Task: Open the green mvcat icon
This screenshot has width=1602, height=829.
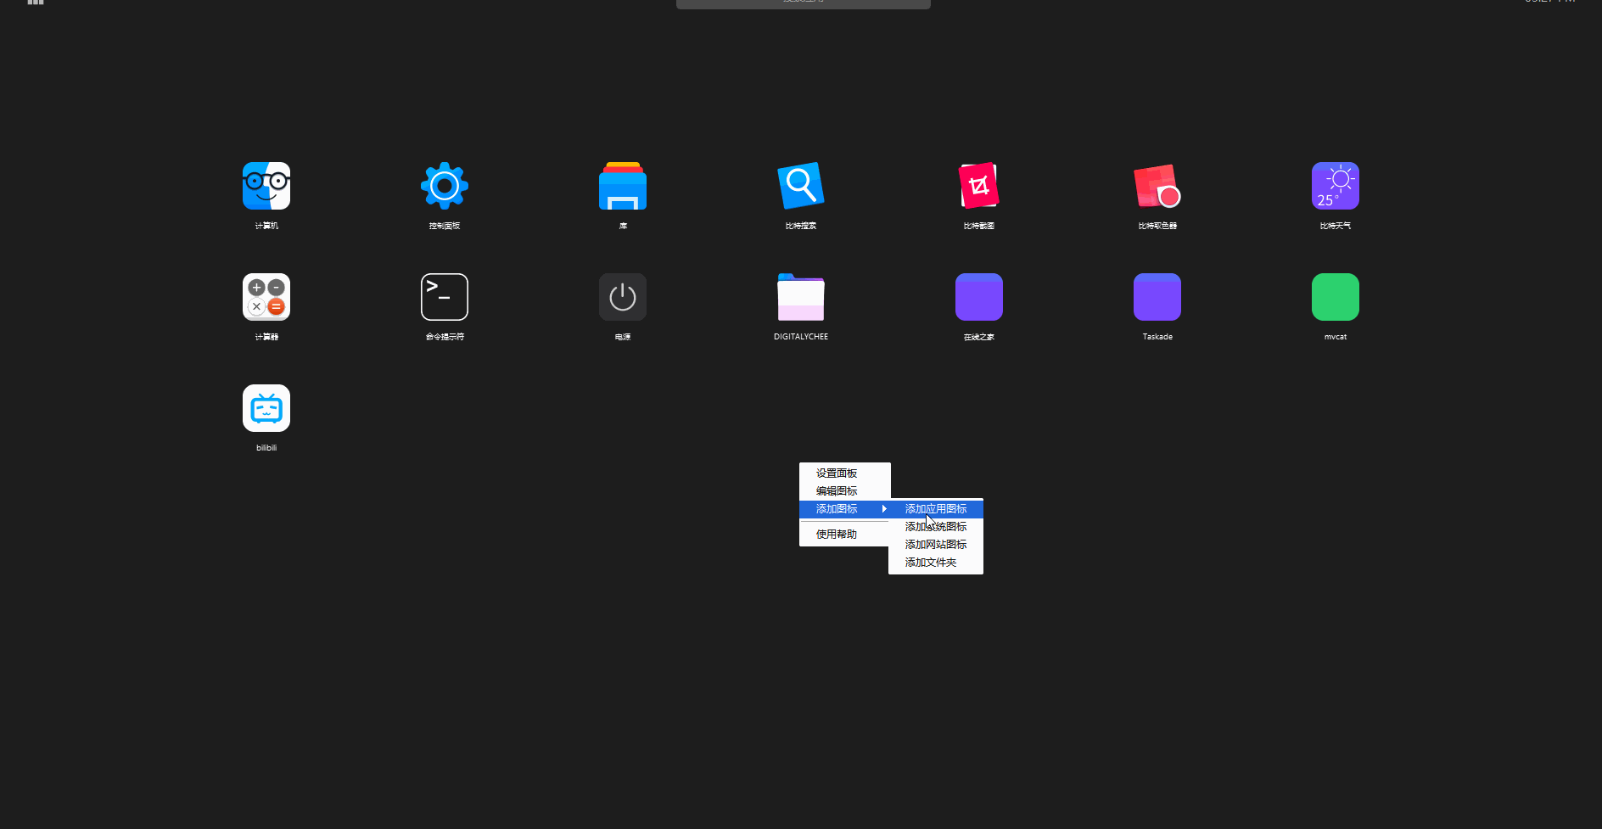Action: click(1336, 297)
